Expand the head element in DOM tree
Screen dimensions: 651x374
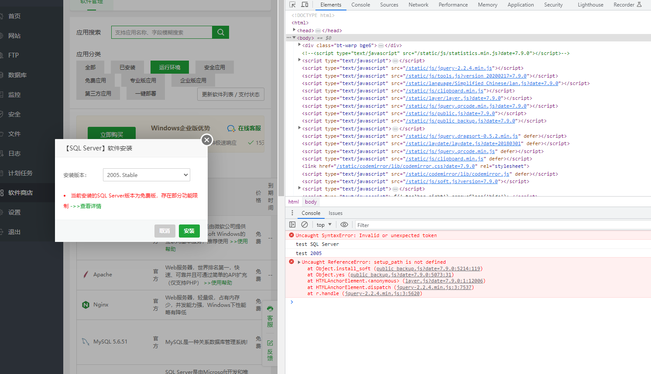coord(294,30)
